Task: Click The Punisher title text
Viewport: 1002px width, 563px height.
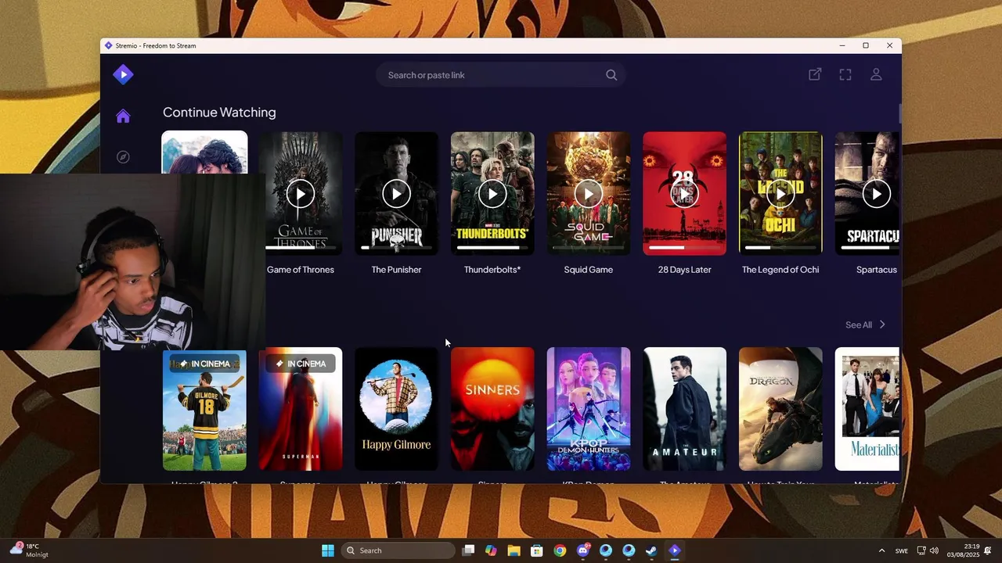Action: (397, 270)
